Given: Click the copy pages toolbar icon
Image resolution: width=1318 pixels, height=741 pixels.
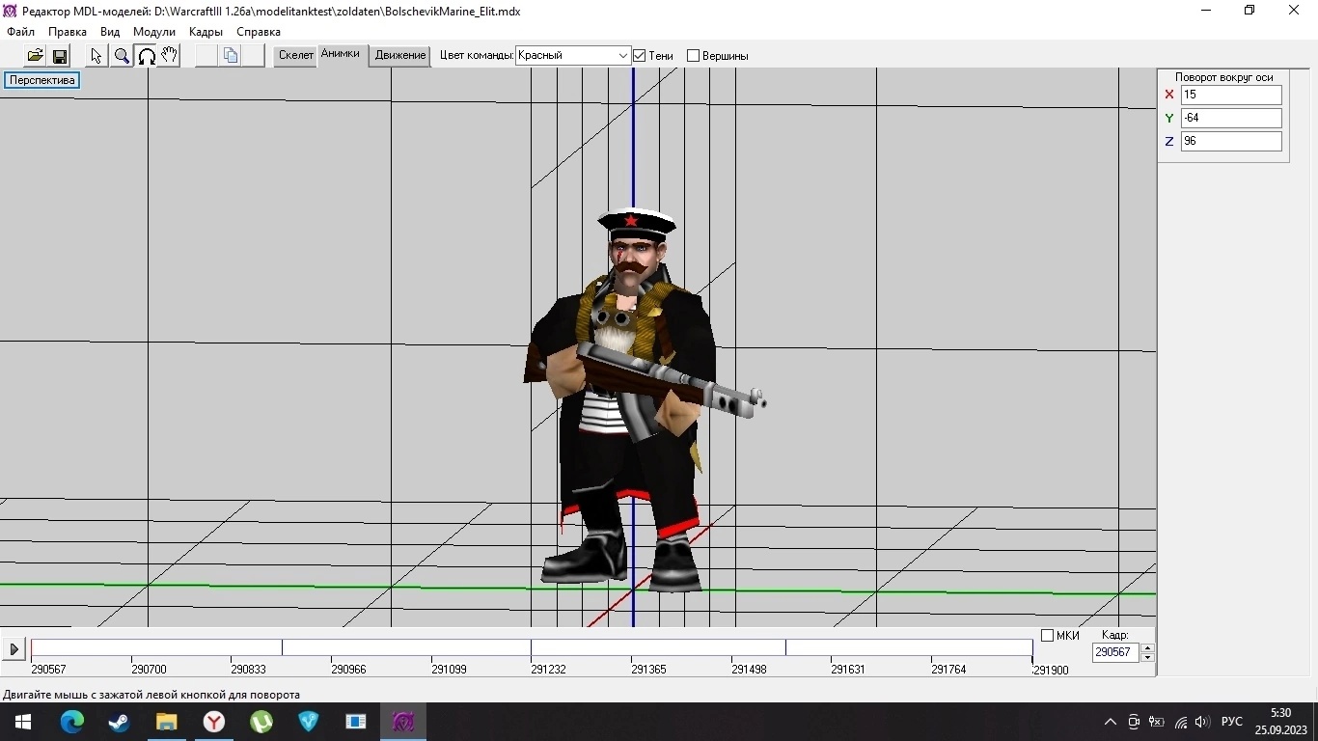Looking at the screenshot, I should tap(231, 56).
